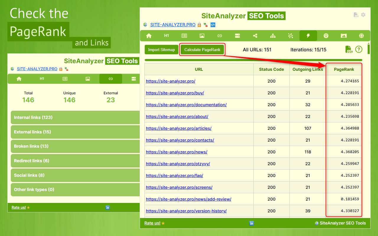Viewport: 378px width, 236px height.
Task: Open the site-analyzer.pro/about/ link
Action: pyautogui.click(x=177, y=117)
